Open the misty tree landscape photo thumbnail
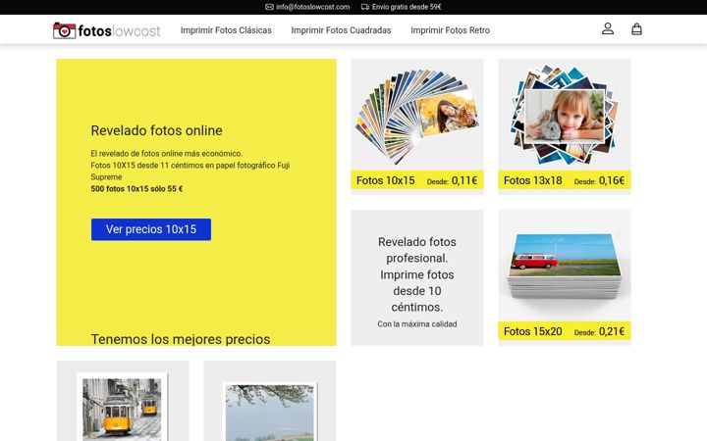Viewport: 707px width, 441px height. pyautogui.click(x=270, y=412)
